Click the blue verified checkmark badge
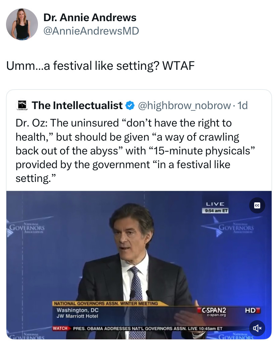 coord(130,105)
